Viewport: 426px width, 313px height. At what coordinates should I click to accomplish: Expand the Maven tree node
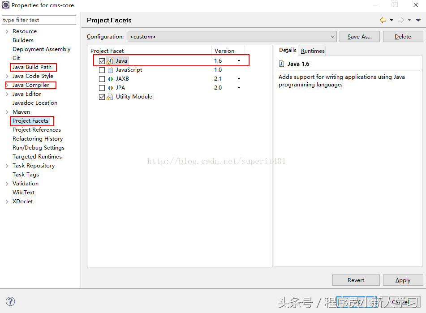[7, 112]
